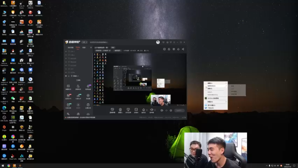Open the Studio One desktop shortcut
This screenshot has width=298, height=168.
22,62
